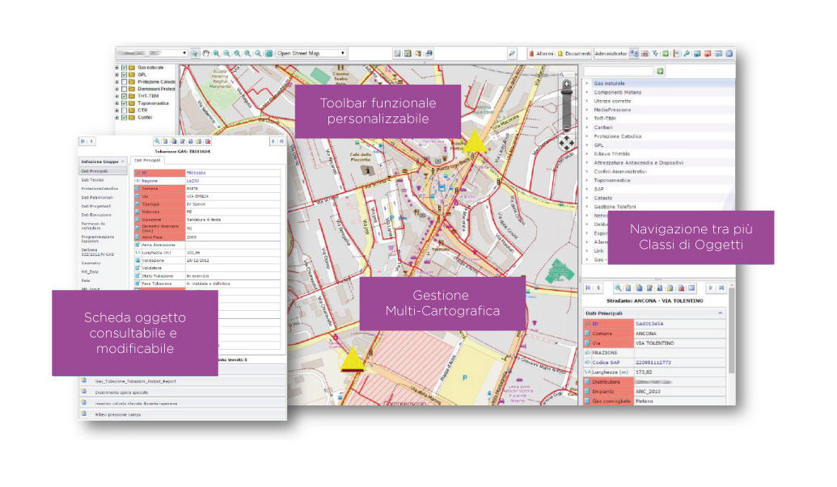Expand Utenze corrette in class list

pyautogui.click(x=587, y=101)
